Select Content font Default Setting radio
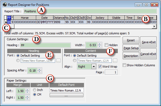Screen dimensions: 161x106 click(x=75, y=56)
